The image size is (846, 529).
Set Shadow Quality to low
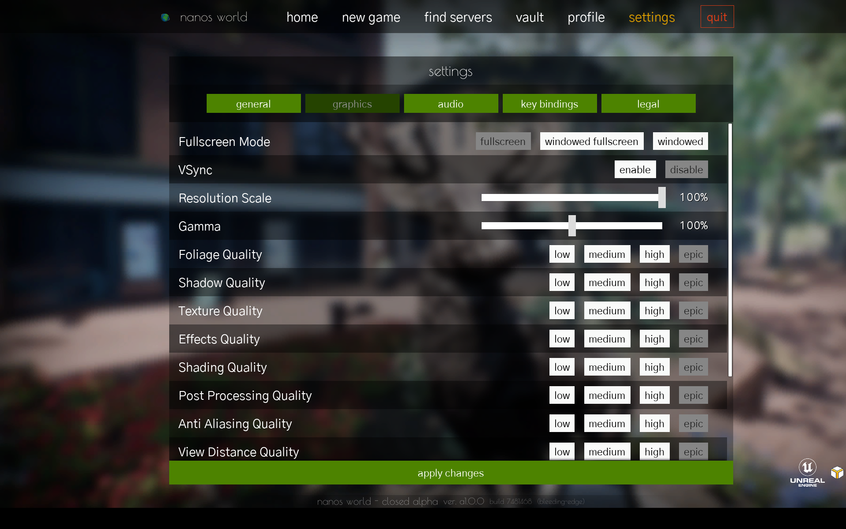coord(562,282)
